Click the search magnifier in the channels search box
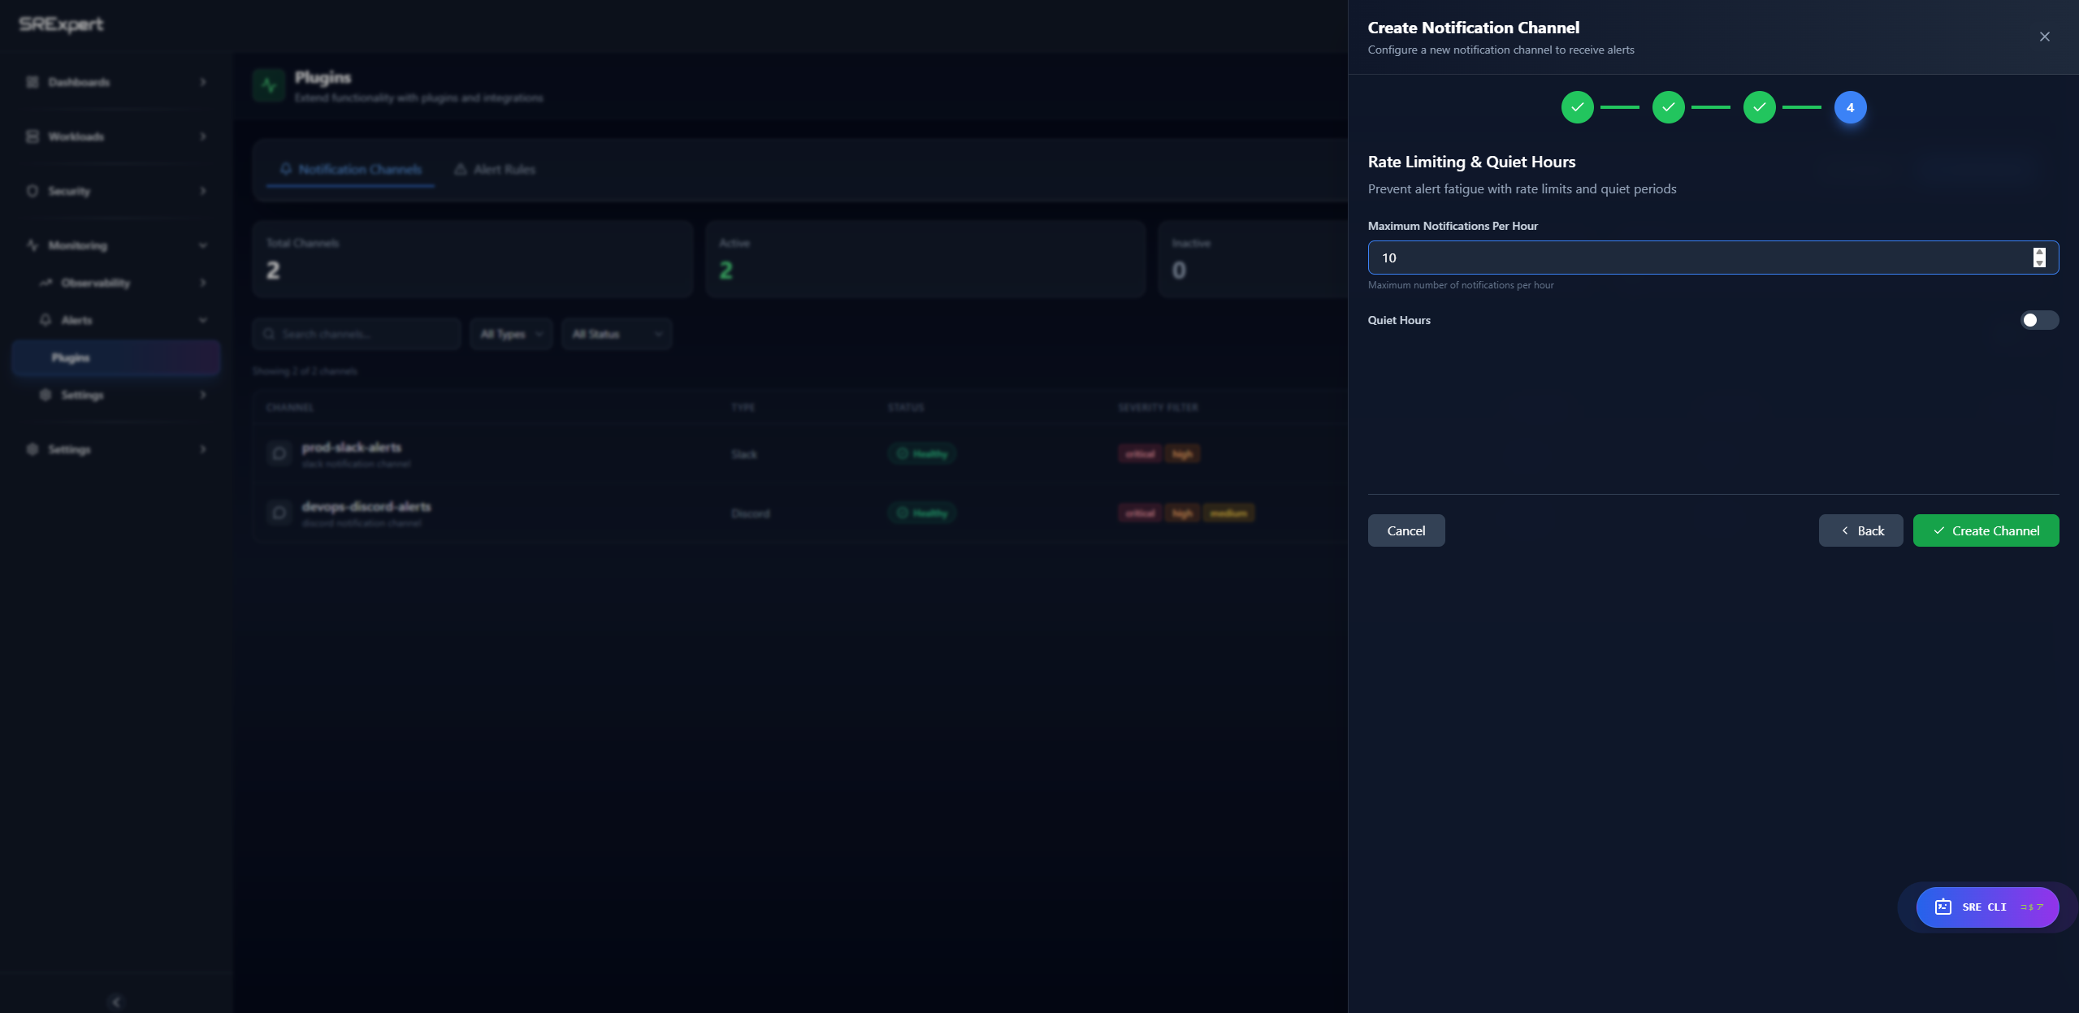 [x=270, y=333]
